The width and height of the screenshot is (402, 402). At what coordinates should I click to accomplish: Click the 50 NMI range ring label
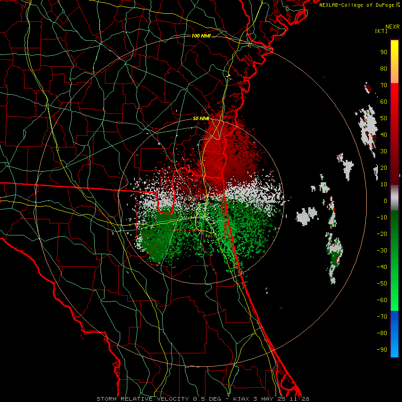201,118
